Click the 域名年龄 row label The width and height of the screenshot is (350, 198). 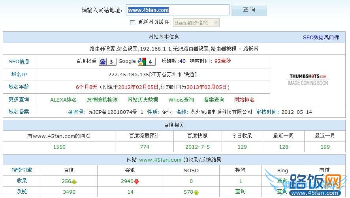[x=19, y=87]
